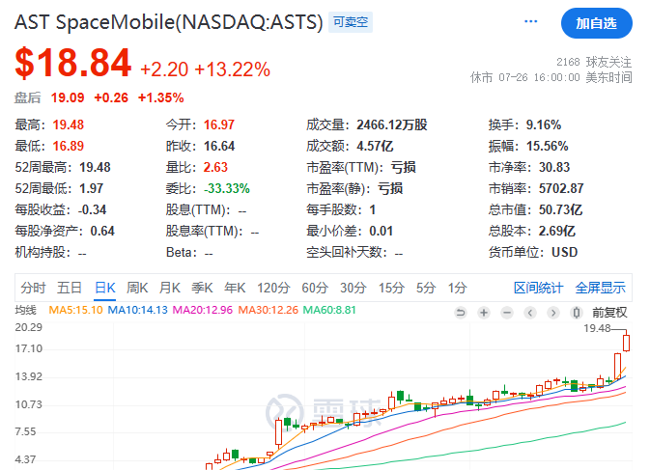Click the latest red candlestick on chart

pyautogui.click(x=626, y=343)
